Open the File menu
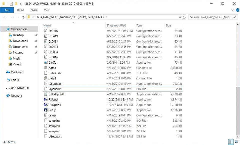 tap(7, 10)
